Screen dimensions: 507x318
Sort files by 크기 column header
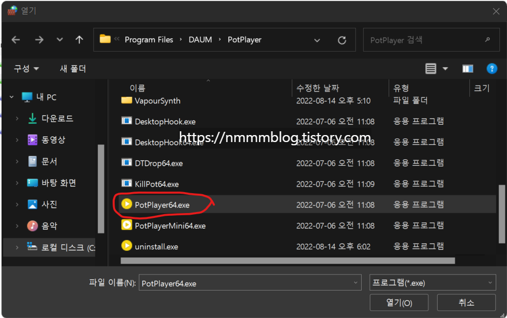[x=482, y=88]
